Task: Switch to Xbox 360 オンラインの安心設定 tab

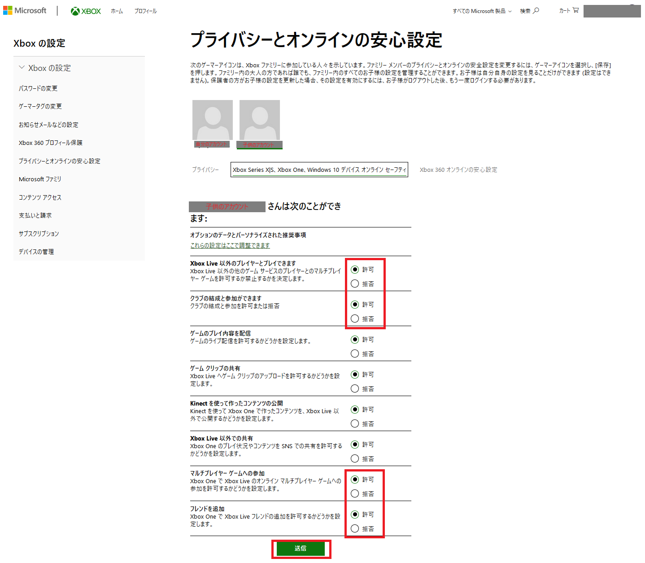Action: [458, 170]
